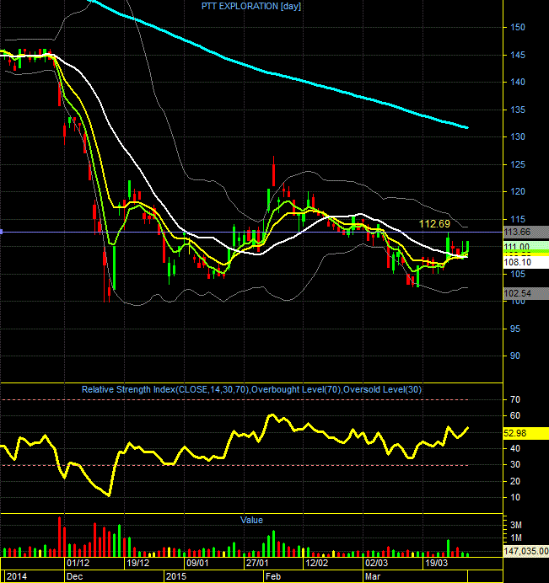Click the Relative Strength Index indicator title
549x583 pixels.
(x=251, y=390)
